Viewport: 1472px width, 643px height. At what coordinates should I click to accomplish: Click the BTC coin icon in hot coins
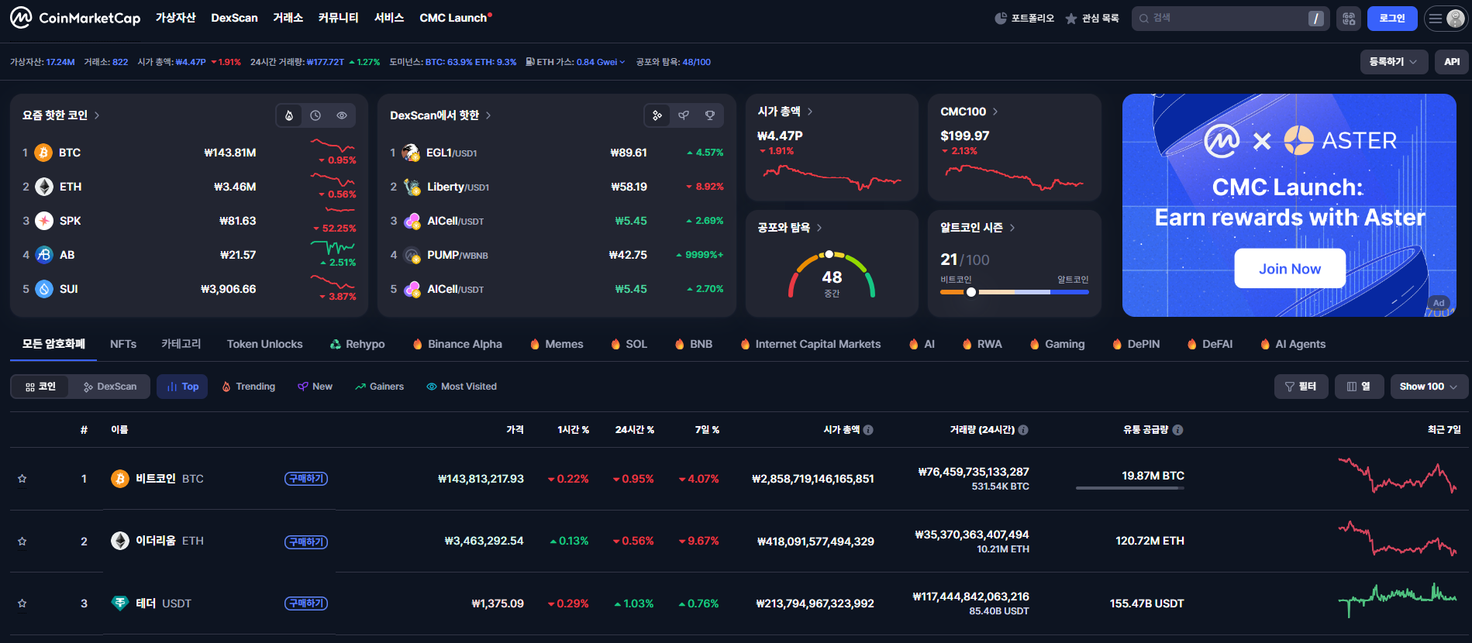tap(44, 153)
